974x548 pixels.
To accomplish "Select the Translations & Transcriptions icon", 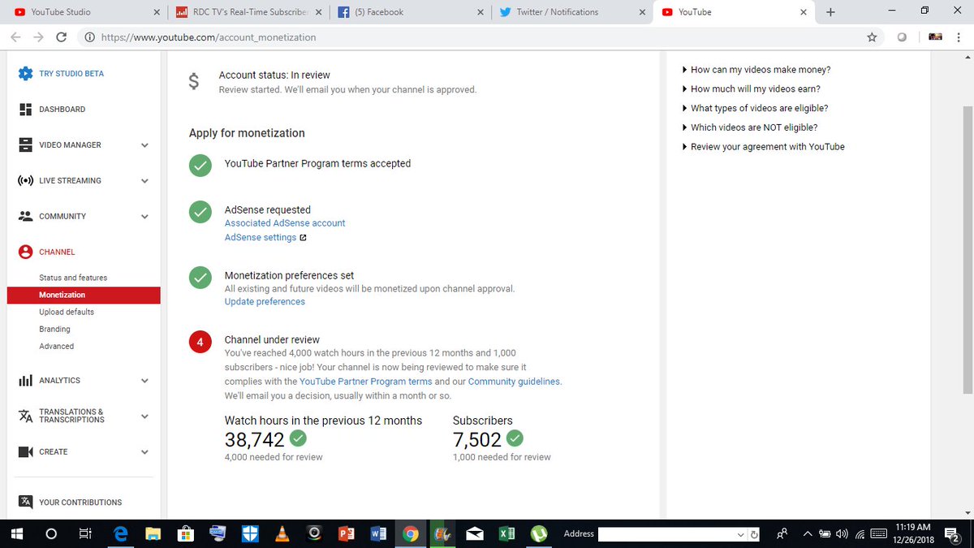I will (25, 416).
